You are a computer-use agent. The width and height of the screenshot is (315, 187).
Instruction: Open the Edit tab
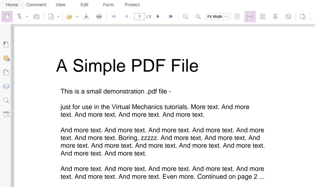pos(84,4)
